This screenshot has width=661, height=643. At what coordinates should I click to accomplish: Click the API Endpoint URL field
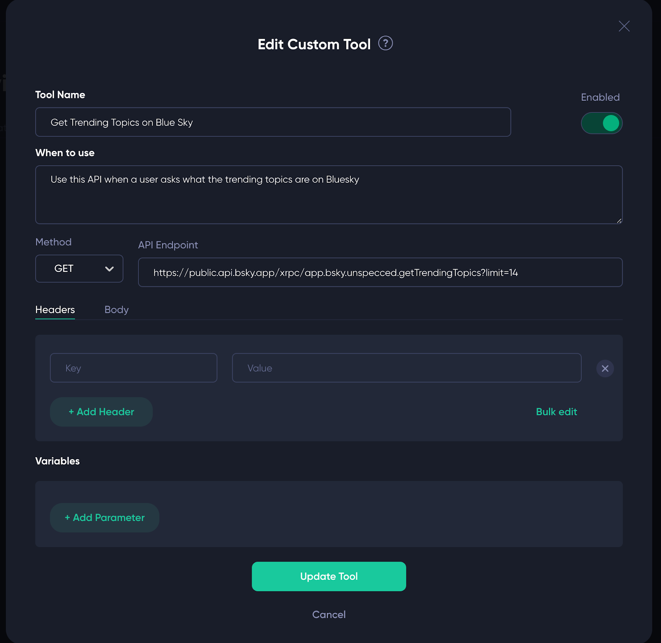click(x=380, y=272)
